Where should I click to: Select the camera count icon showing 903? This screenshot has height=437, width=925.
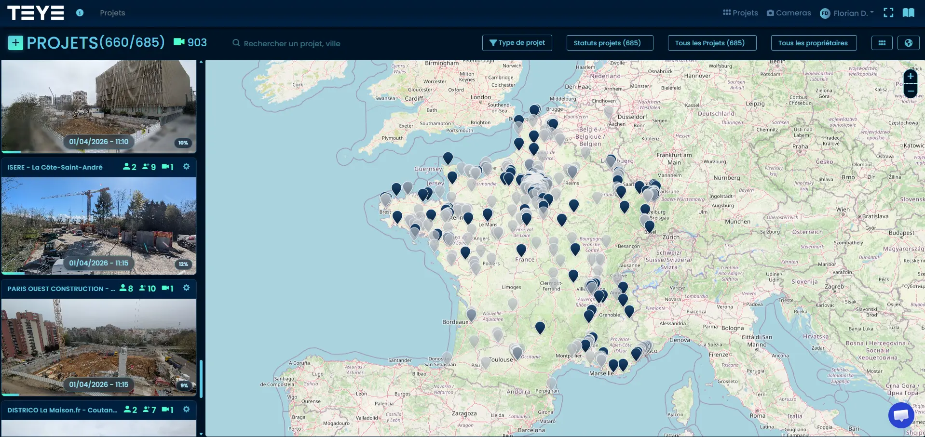coord(190,42)
